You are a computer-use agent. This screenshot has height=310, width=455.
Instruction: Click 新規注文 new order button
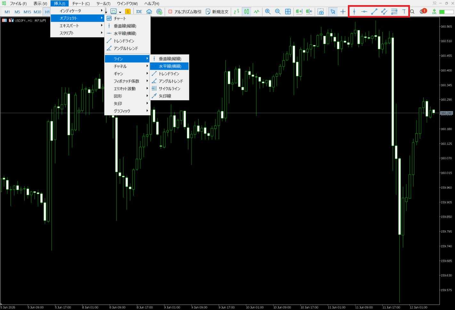pos(217,12)
